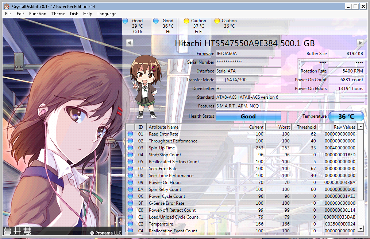Click status orb of Temperature attribute row

tap(130, 224)
